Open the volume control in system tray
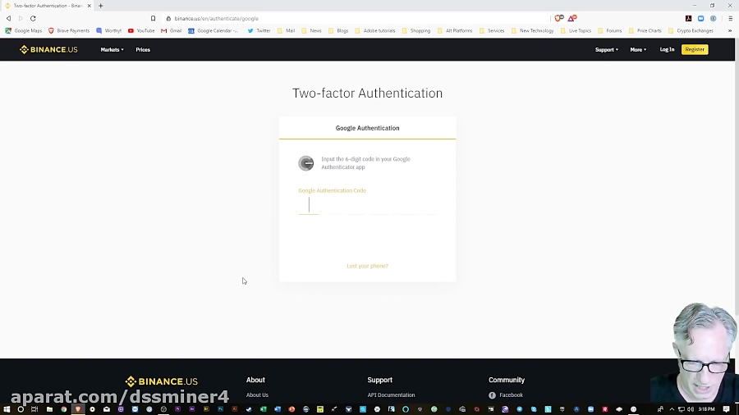 (x=691, y=409)
